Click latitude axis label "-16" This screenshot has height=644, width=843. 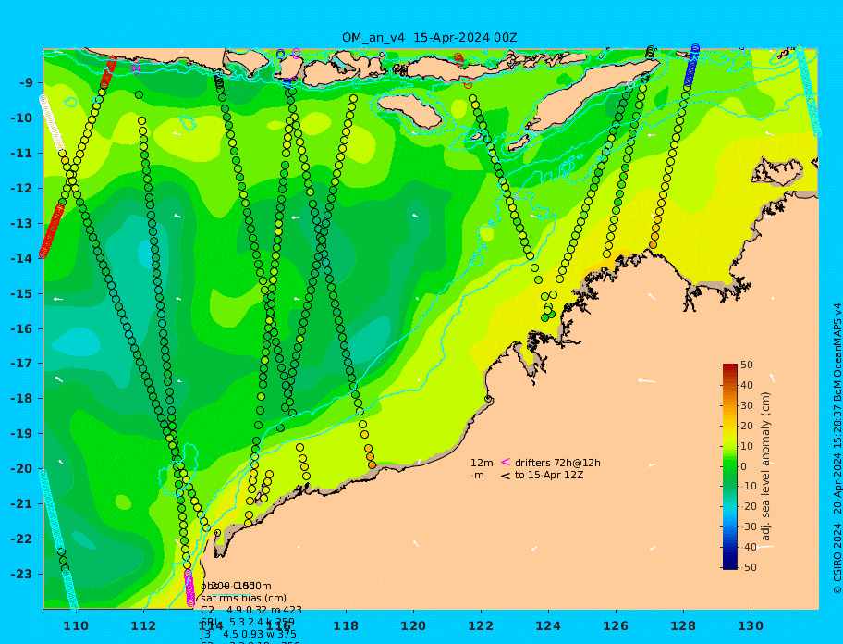22,328
